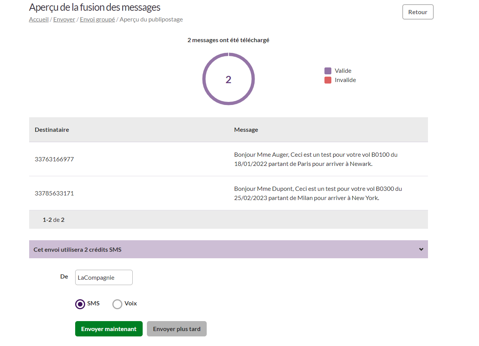Click the red Invalide legend swatch
Viewport: 479px width, 346px height.
pos(328,80)
